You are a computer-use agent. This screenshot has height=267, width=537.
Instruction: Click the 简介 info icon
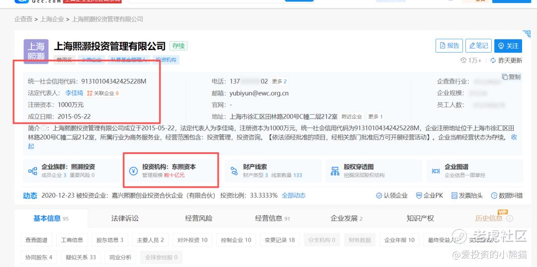pos(43,129)
